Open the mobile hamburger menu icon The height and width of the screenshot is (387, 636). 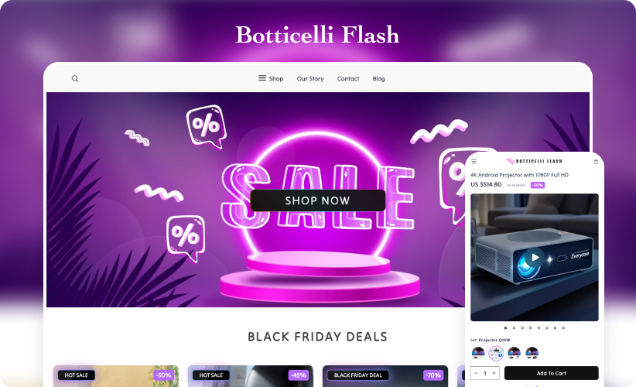[474, 162]
